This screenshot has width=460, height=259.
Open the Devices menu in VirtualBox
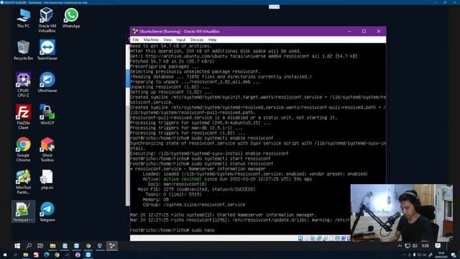(197, 40)
